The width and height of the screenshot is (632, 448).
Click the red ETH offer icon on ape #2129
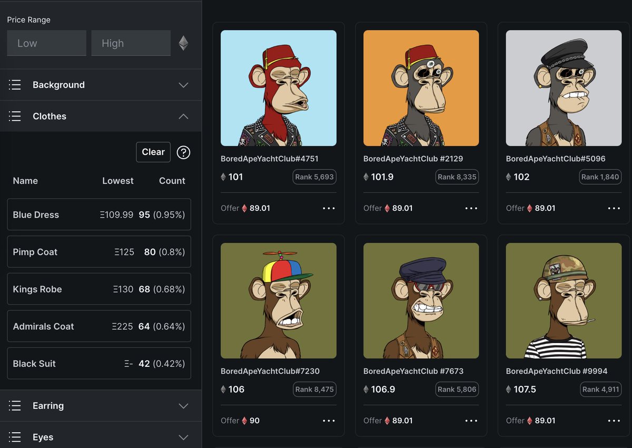(387, 208)
